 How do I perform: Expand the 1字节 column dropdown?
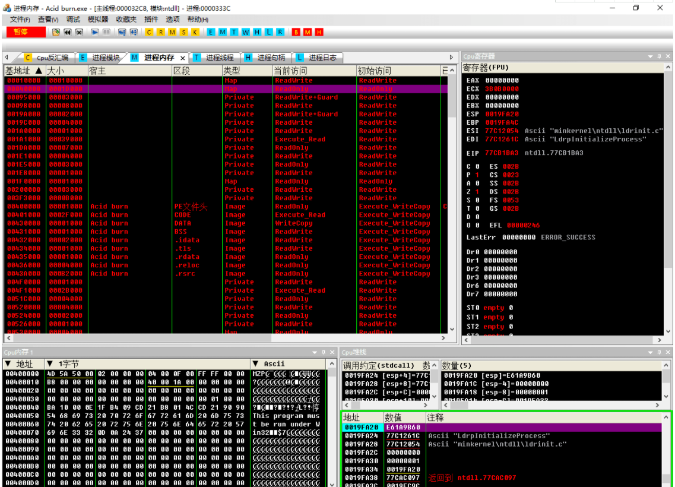tap(50, 363)
